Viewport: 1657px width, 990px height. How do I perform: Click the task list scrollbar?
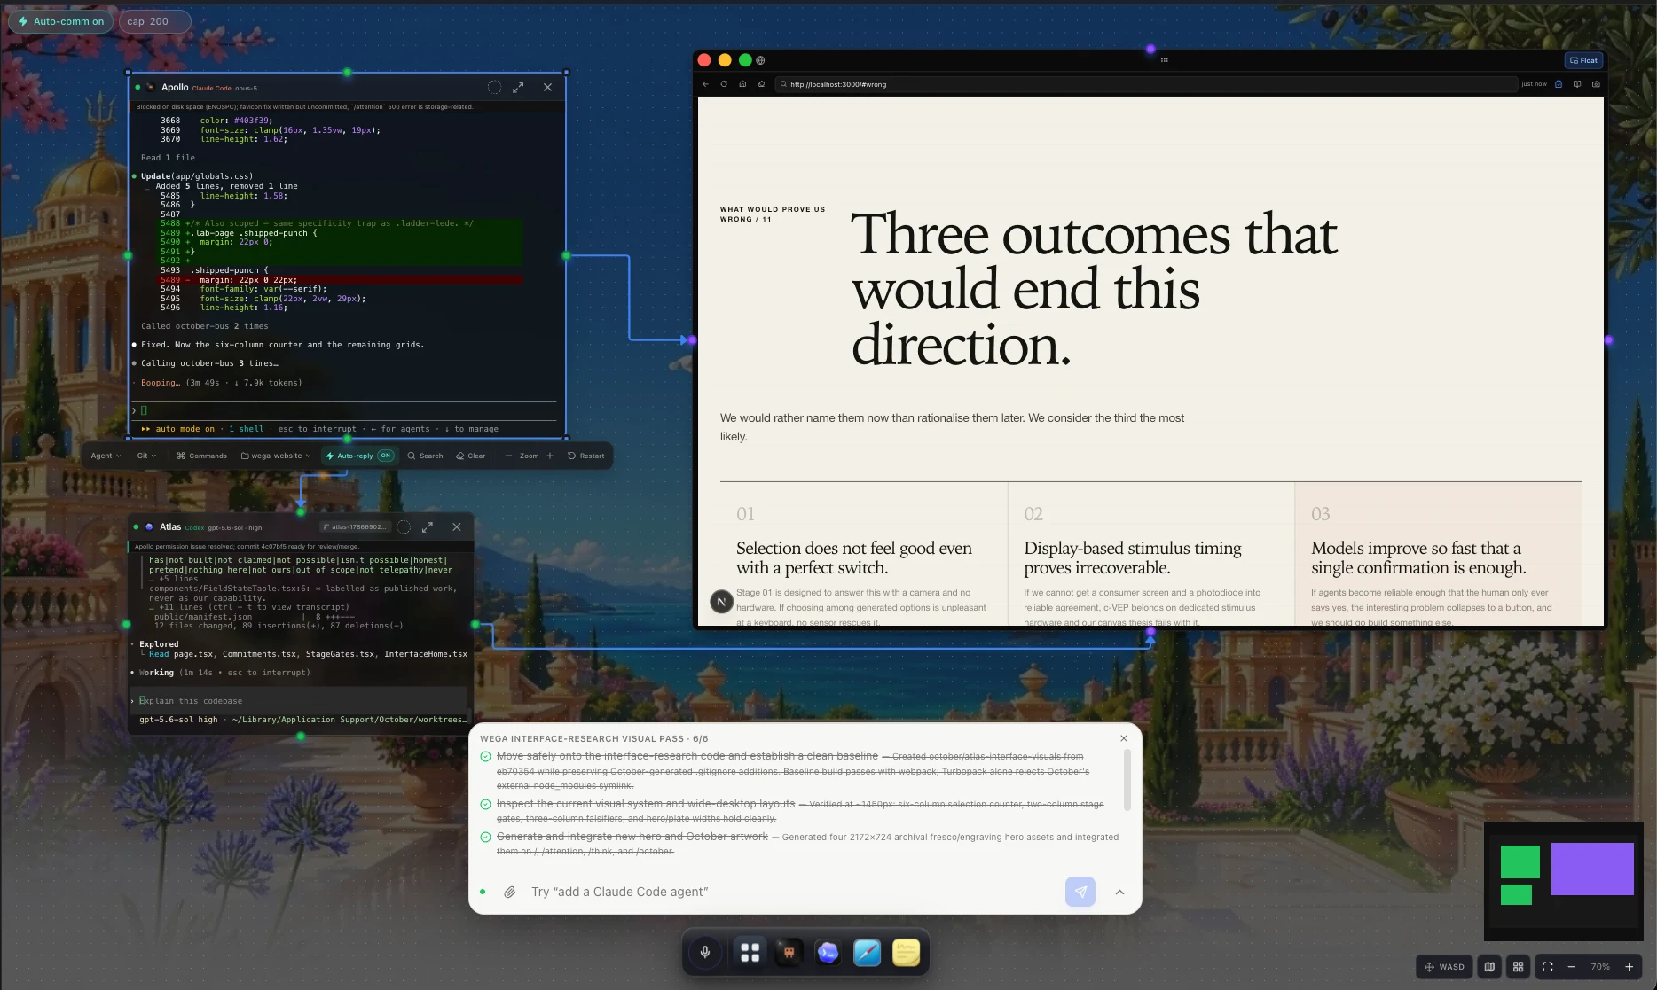(x=1127, y=780)
